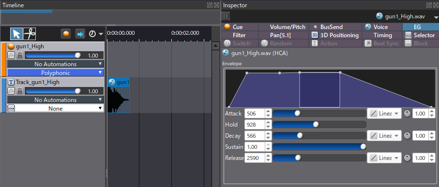The height and width of the screenshot is (187, 439).
Task: Click the Decay value field showing 566
Action: click(255, 136)
